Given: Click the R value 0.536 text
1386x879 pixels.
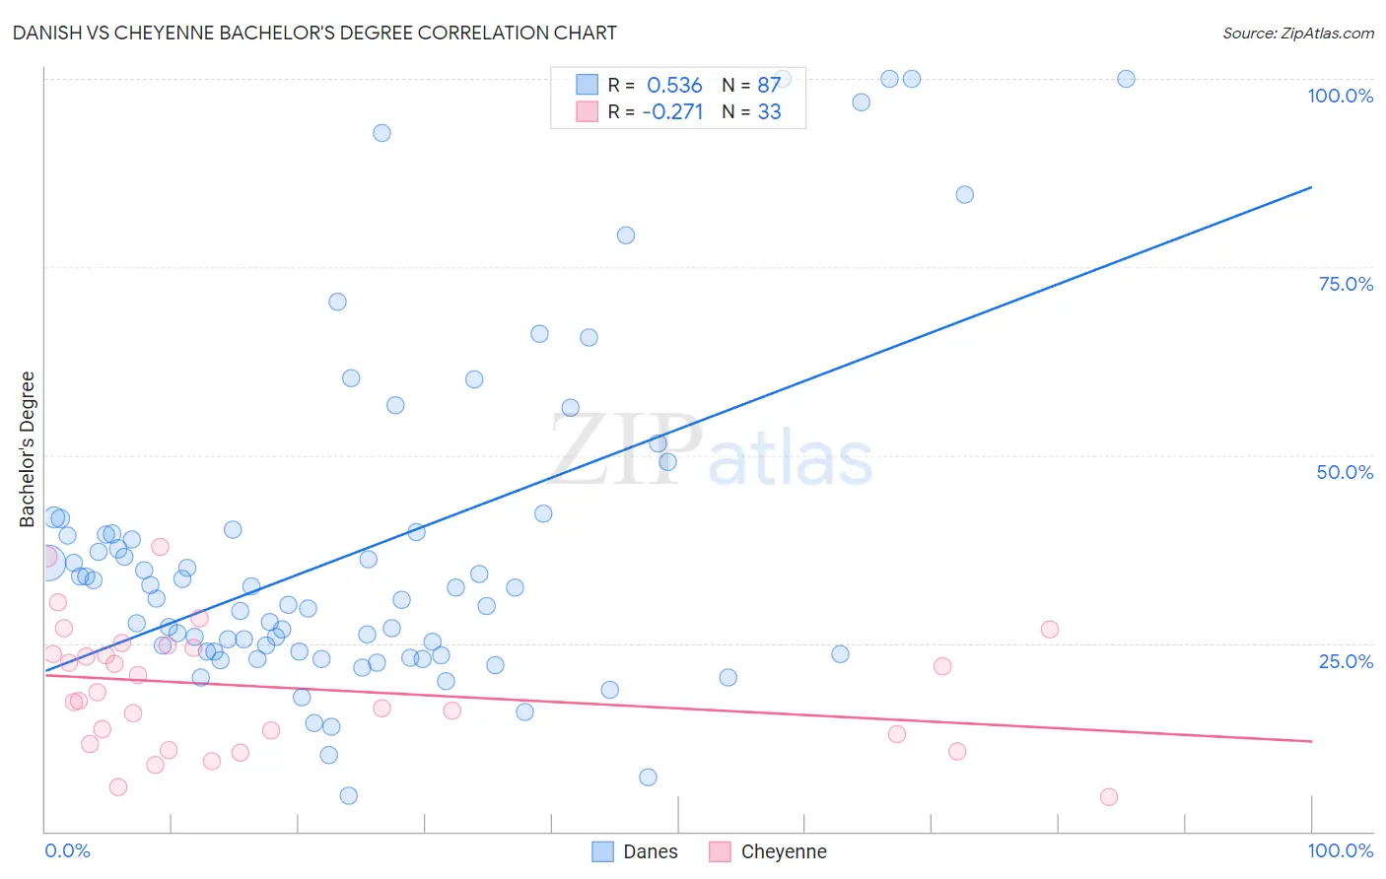Looking at the screenshot, I should (x=674, y=85).
